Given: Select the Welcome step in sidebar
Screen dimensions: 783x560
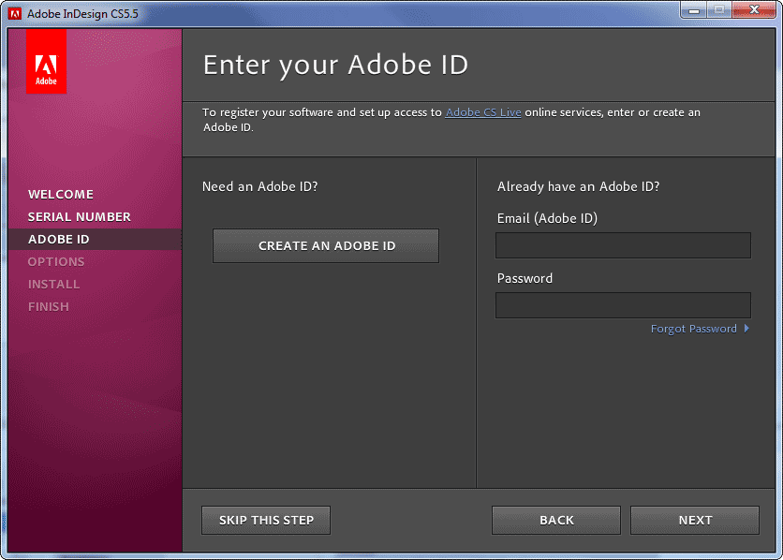Looking at the screenshot, I should point(61,194).
